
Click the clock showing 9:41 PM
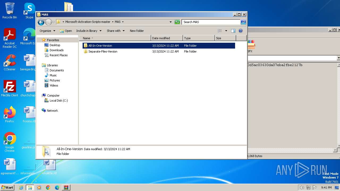326,188
